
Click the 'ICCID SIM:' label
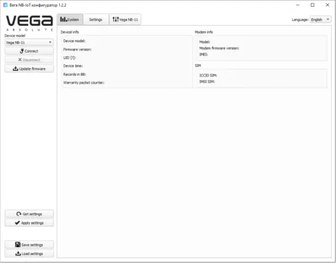point(208,75)
